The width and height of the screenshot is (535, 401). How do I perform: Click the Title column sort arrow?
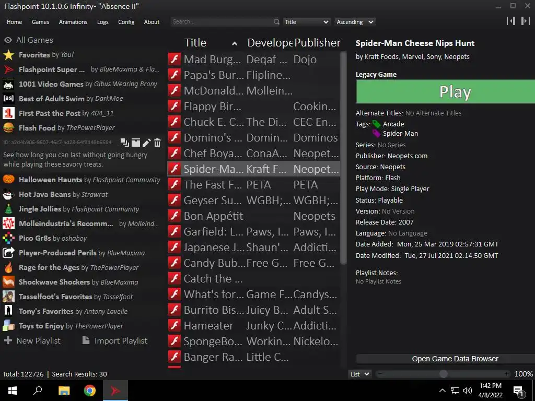(235, 43)
